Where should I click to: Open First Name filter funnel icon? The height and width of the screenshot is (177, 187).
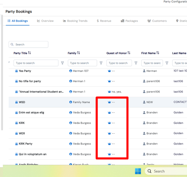point(167,63)
